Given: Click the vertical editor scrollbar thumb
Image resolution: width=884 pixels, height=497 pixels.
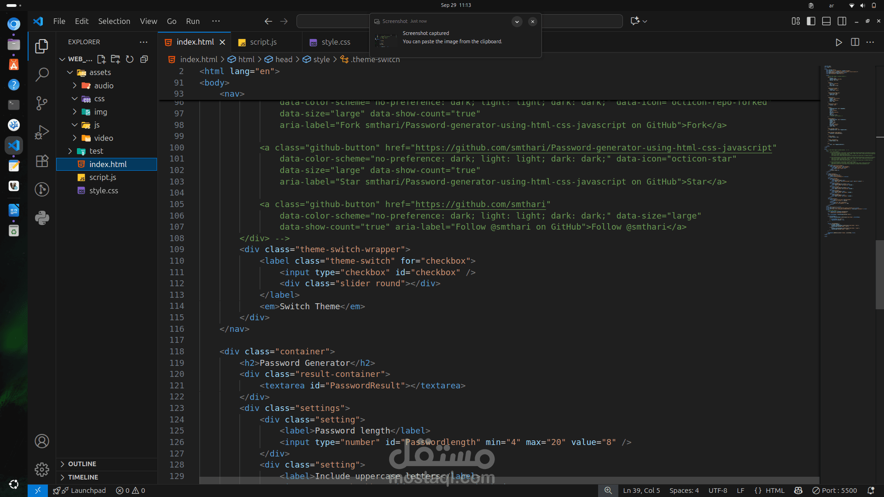Looking at the screenshot, I should coord(879,274).
